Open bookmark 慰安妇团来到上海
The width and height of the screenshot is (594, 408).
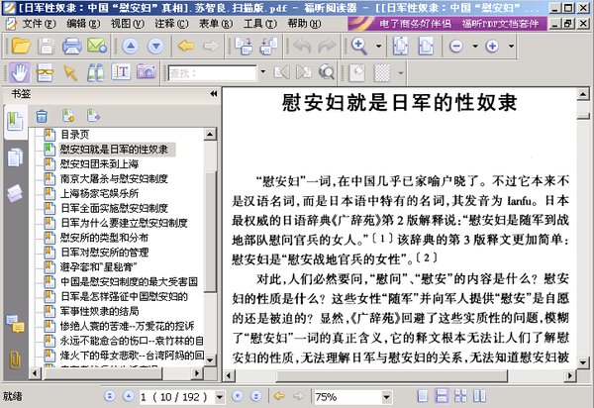100,163
